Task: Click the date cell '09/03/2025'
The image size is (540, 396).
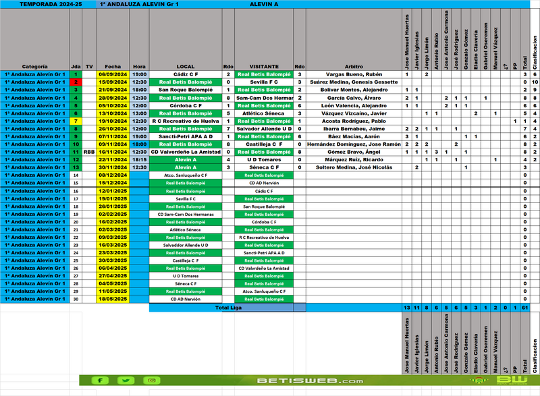Action: click(x=113, y=237)
